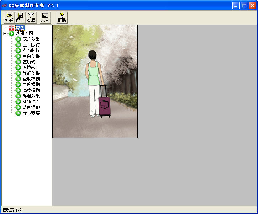The width and height of the screenshot is (258, 214).
Task: Click the green icon next to 黑白效果
Action: 18,56
